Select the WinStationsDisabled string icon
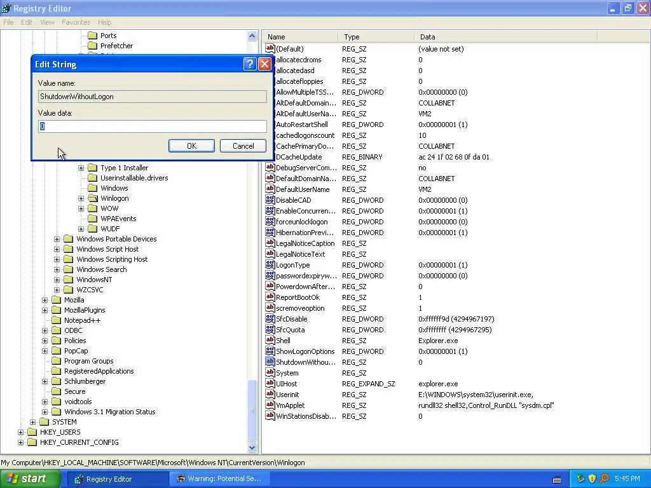Image resolution: width=651 pixels, height=488 pixels. tap(270, 416)
